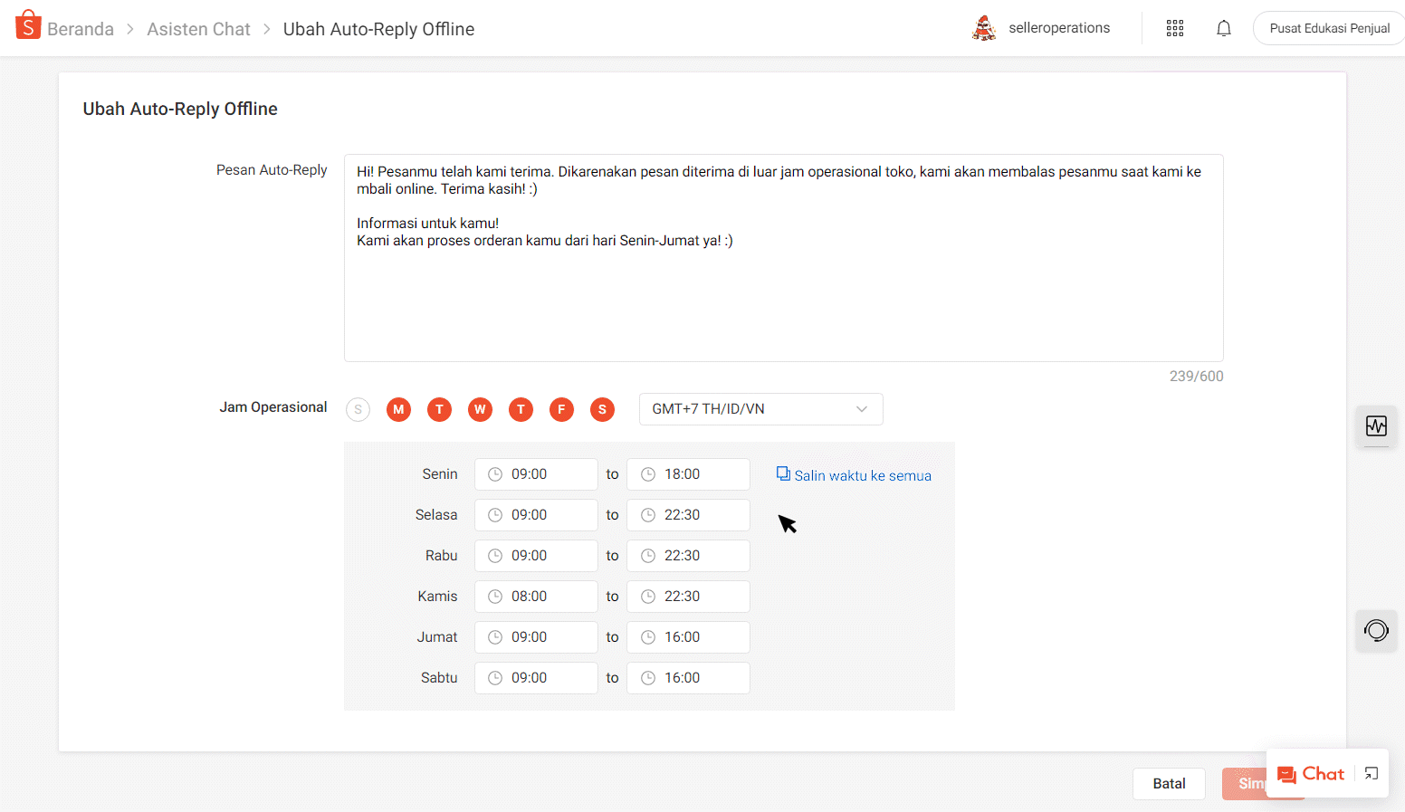Image resolution: width=1405 pixels, height=812 pixels.
Task: Enable Sunday in operating days
Action: click(358, 409)
